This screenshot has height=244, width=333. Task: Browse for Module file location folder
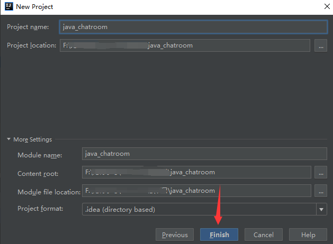[321, 191]
